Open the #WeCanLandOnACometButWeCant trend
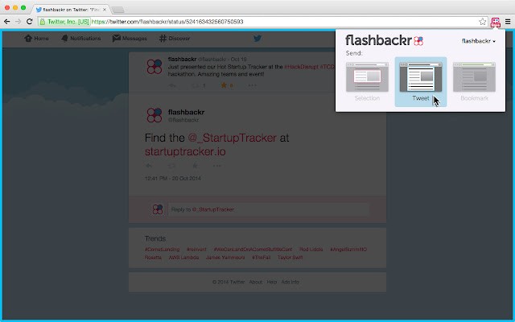This screenshot has width=515, height=322. [253, 250]
